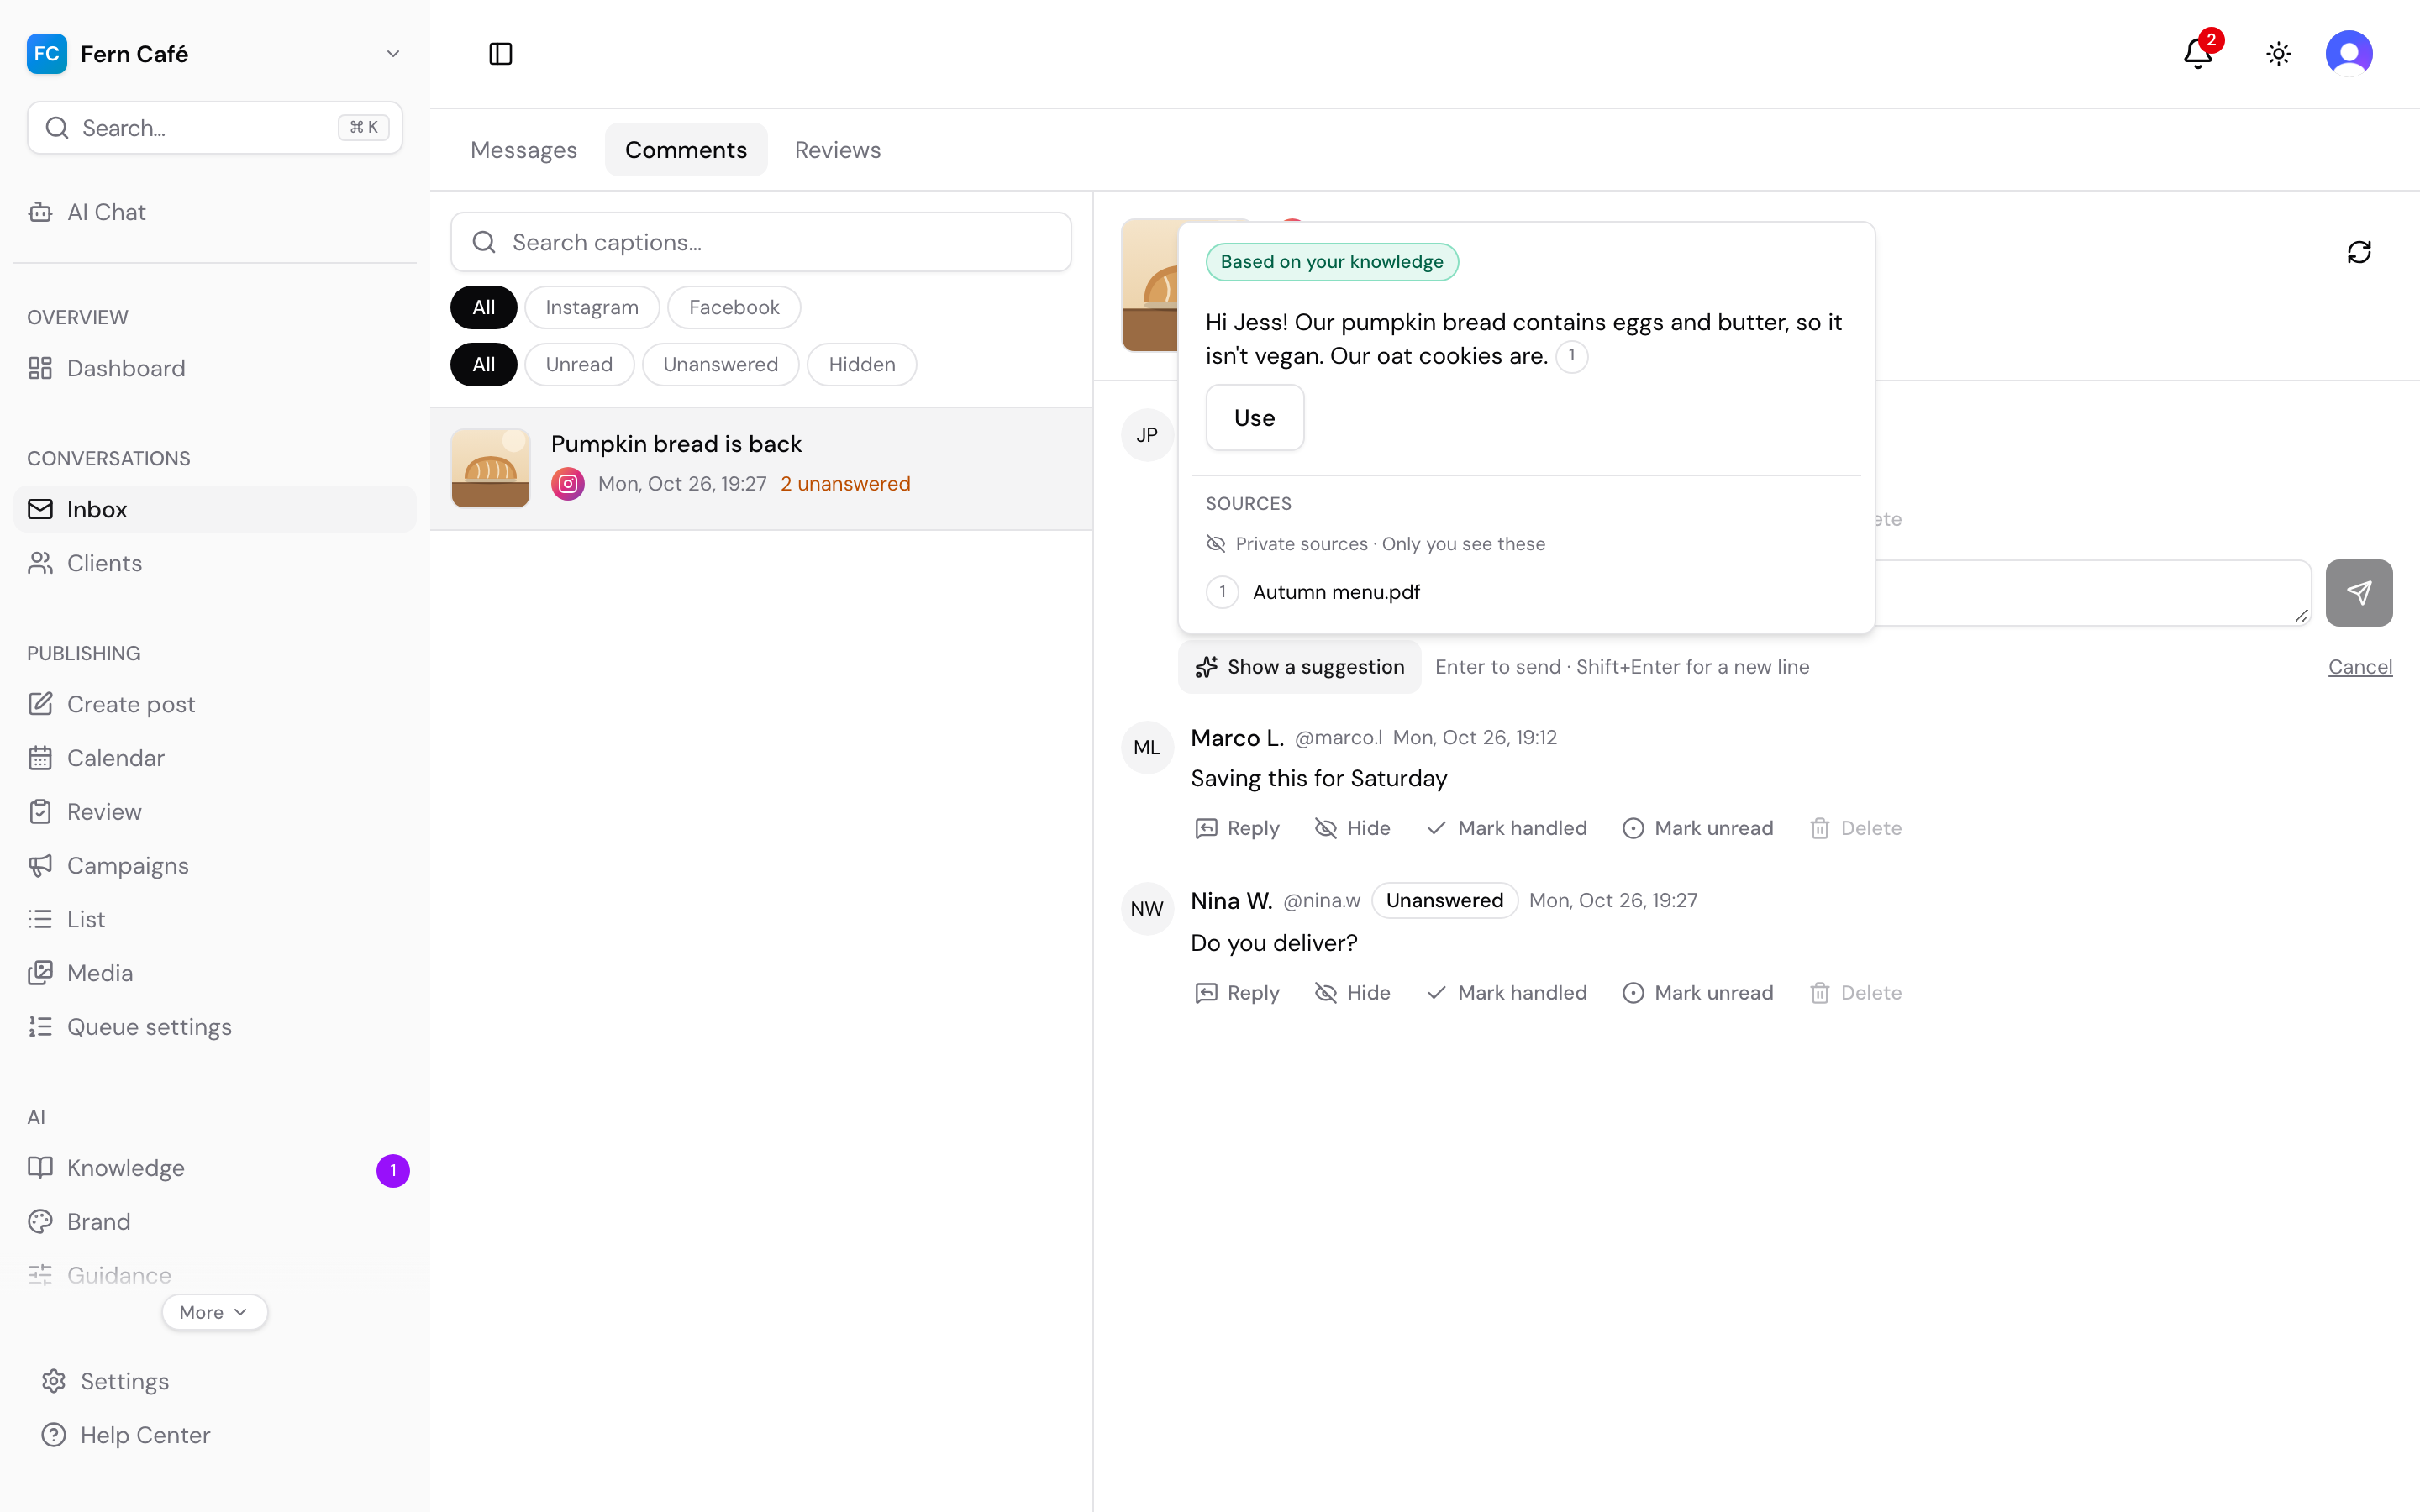Screen dimensions: 2420x1512
Task: Cancel the reply
Action: pos(2359,667)
